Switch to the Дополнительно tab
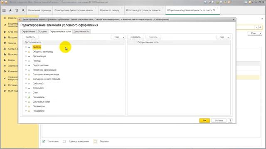266x149 pixels. (x=81, y=31)
